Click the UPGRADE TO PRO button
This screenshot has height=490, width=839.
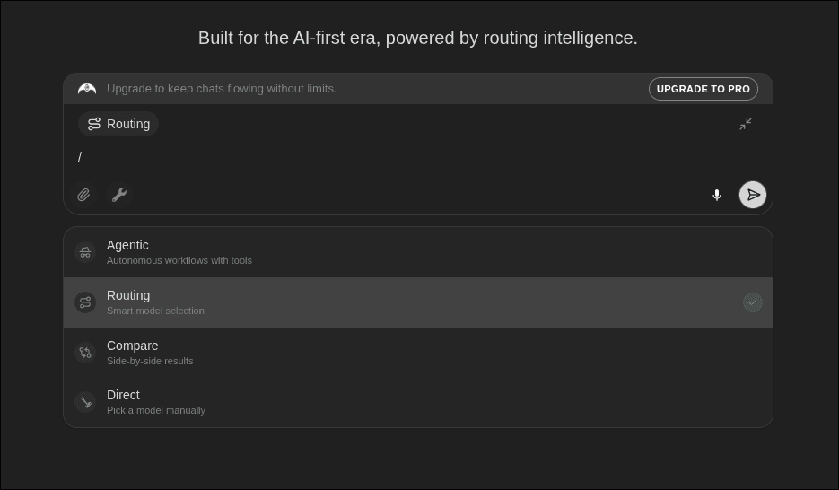(703, 89)
